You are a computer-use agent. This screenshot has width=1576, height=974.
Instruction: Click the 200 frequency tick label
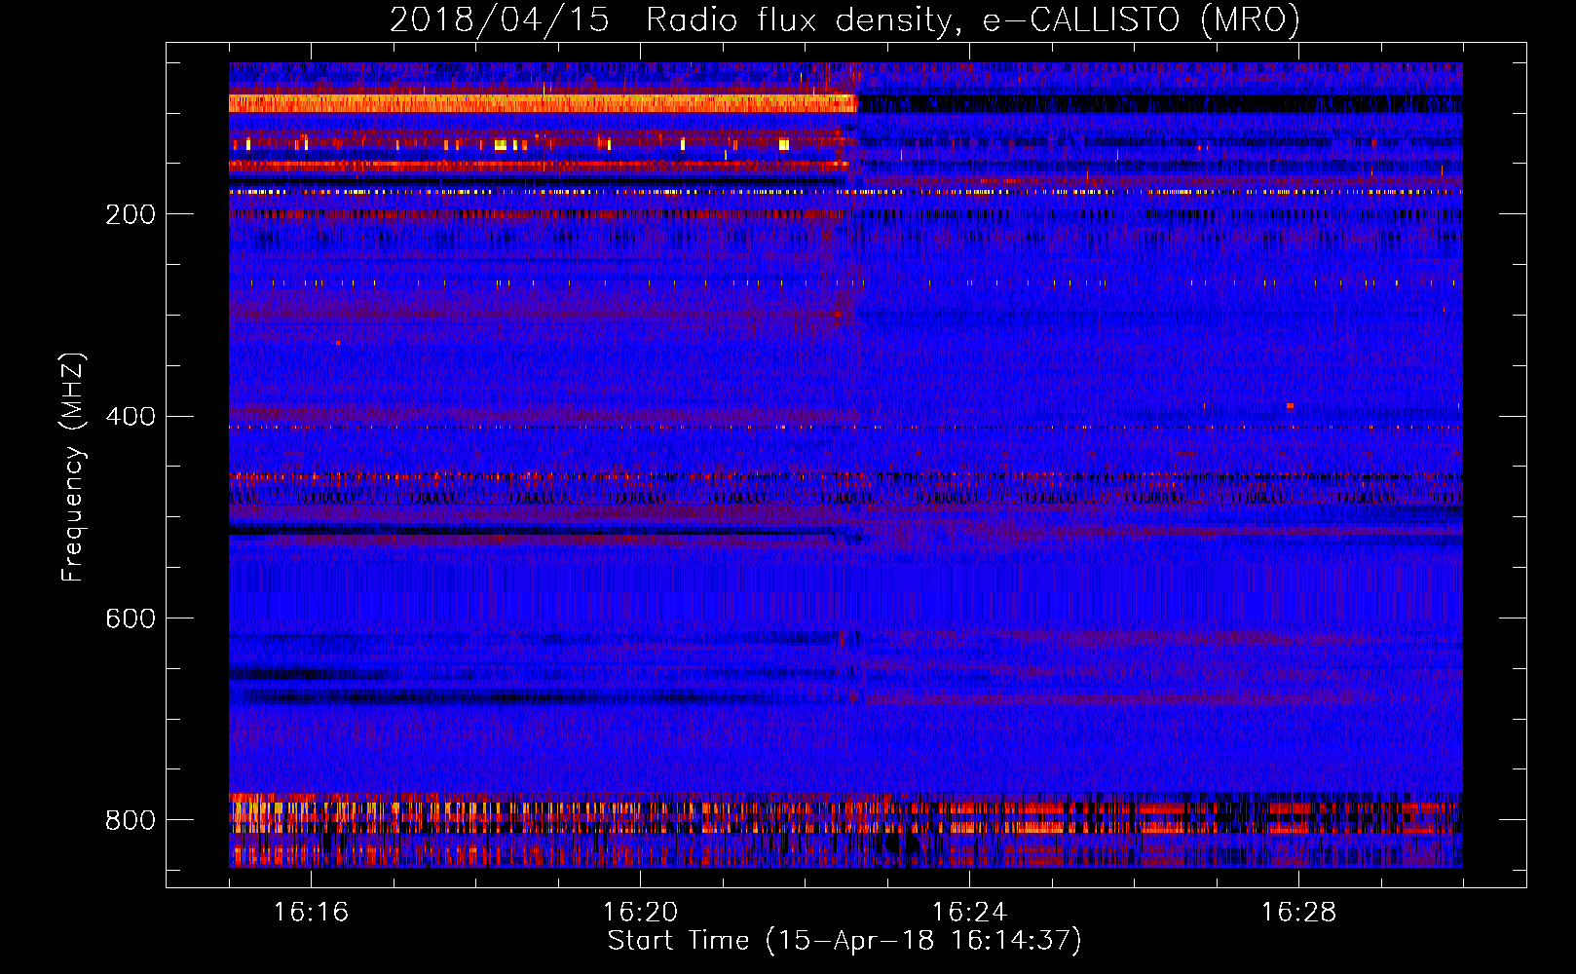coord(131,214)
